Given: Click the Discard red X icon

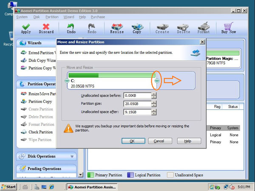Looking at the screenshot, I should 46,27.
